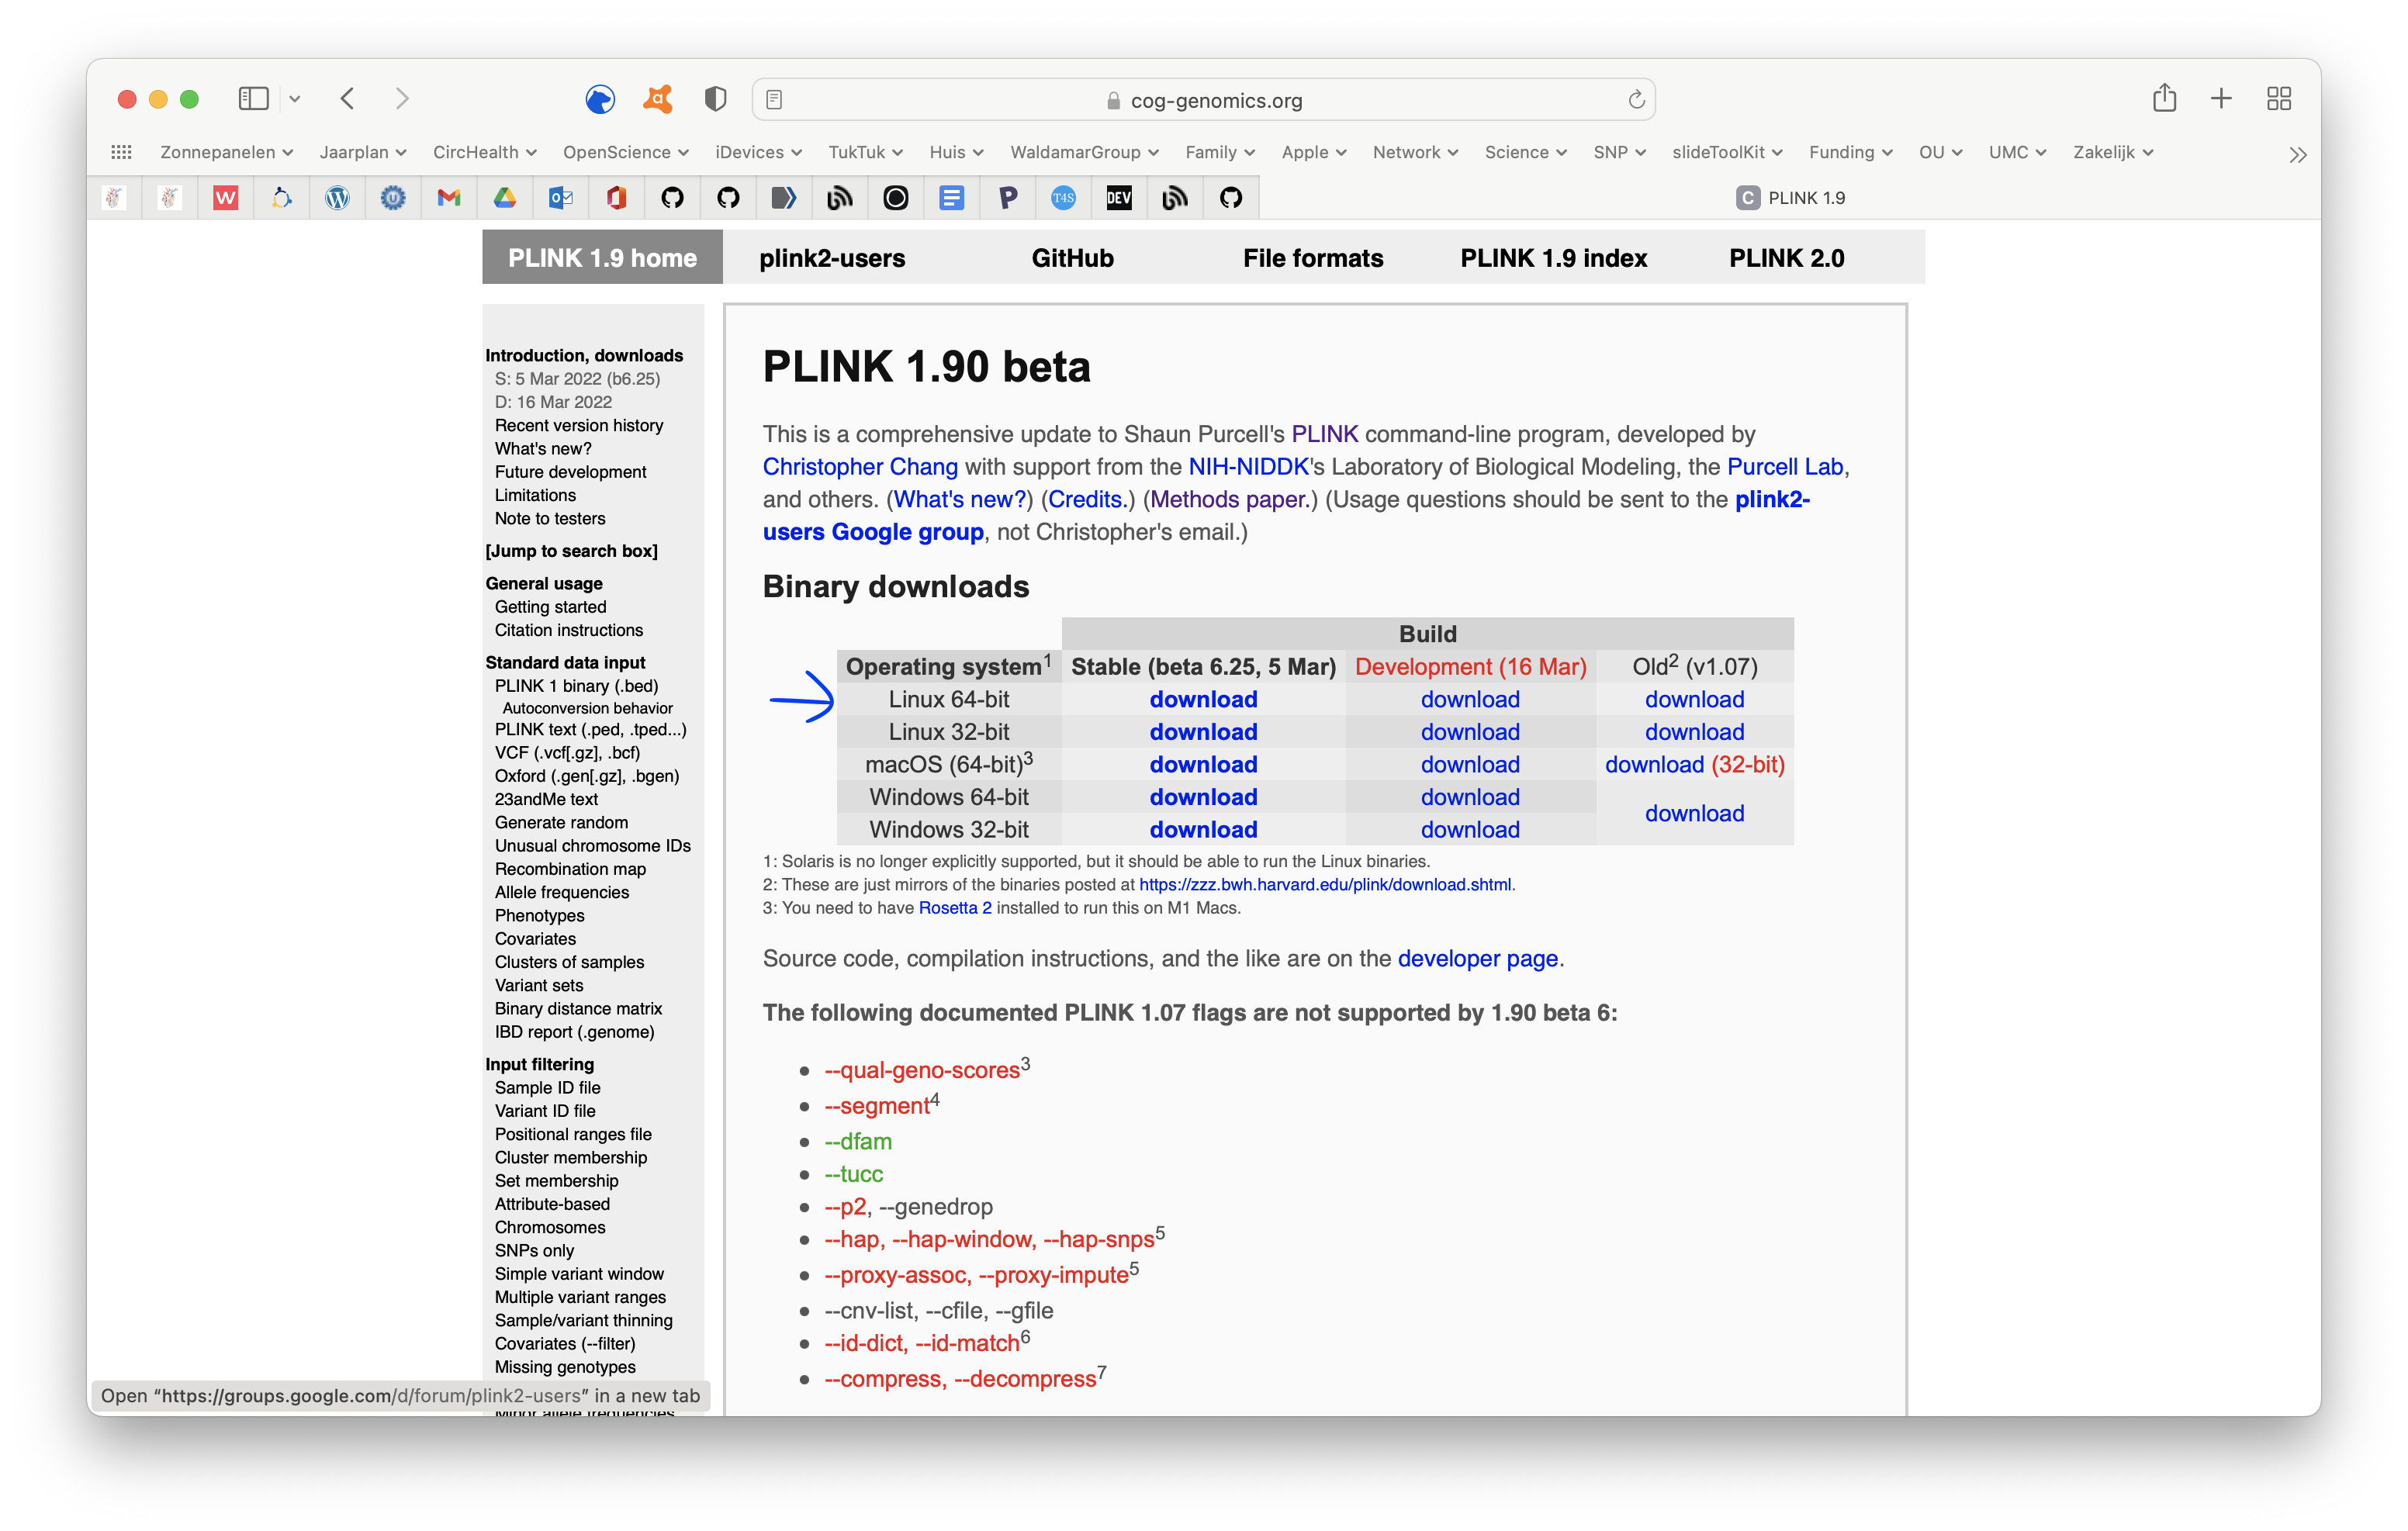
Task: Expand the slideToolKit bookmarks folder
Action: (x=1728, y=152)
